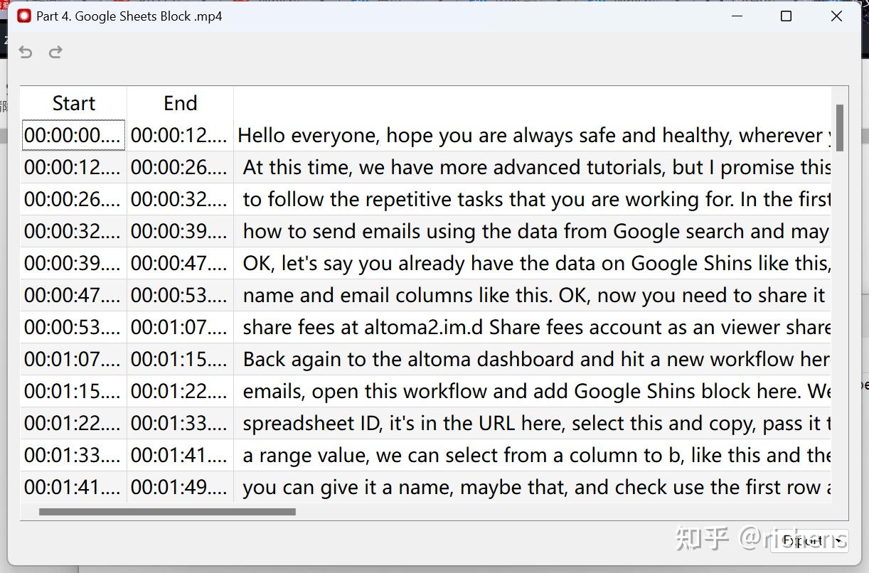Click the end time 00:00:39 cell
Screen dimensions: 869x573
[x=180, y=231]
